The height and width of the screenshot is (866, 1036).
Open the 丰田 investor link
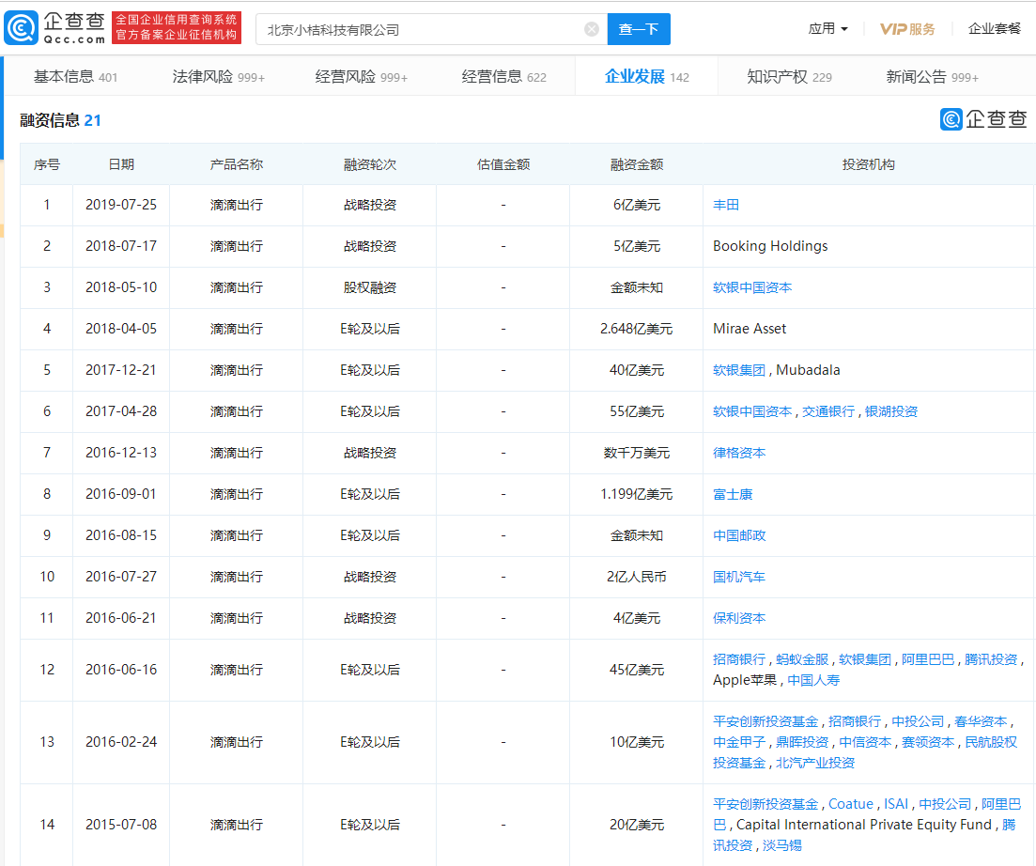click(x=726, y=205)
